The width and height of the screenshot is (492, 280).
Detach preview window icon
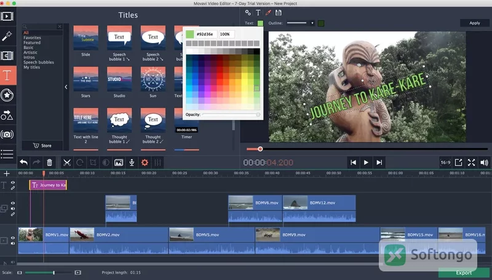[458, 162]
